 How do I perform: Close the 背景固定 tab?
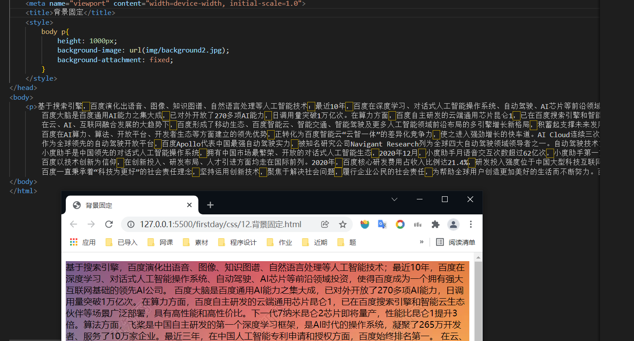point(189,205)
